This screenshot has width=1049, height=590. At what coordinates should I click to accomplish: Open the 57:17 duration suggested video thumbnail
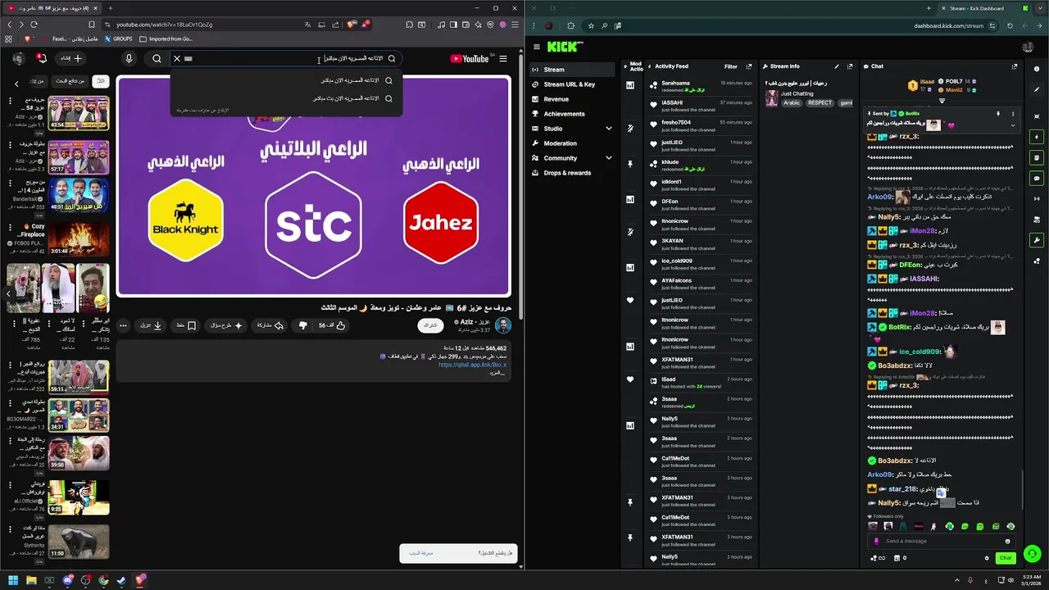(79, 157)
